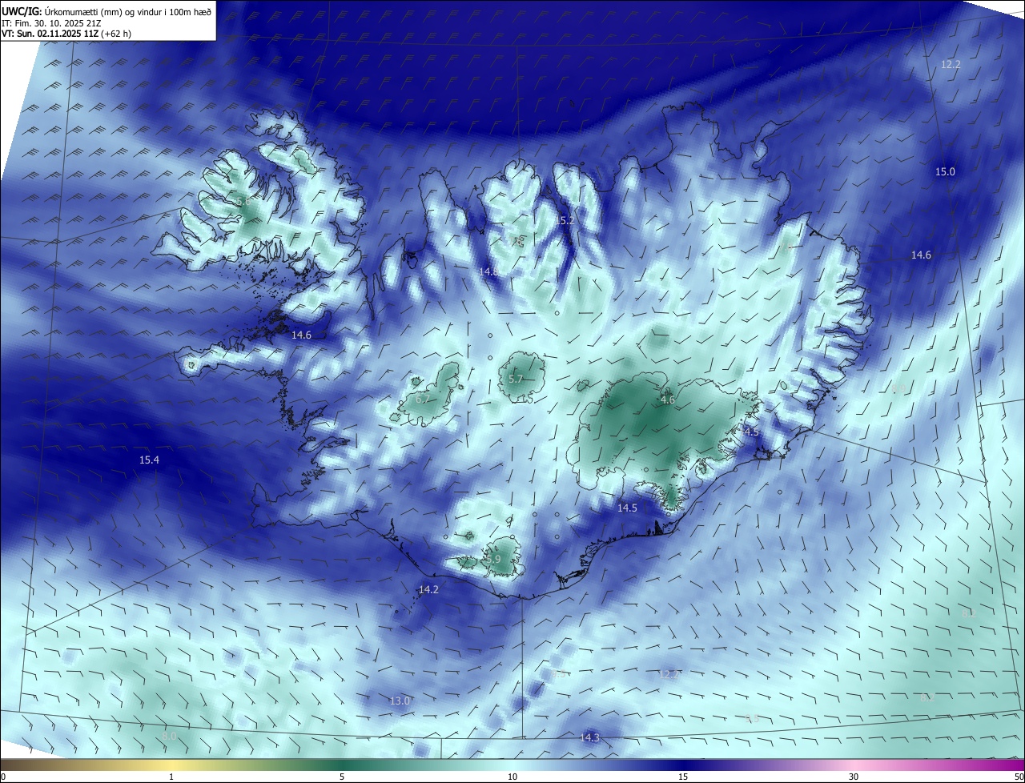Screen dimensions: 1025x783
Task: Click the 5.9 value label on the map
Action: click(x=492, y=559)
